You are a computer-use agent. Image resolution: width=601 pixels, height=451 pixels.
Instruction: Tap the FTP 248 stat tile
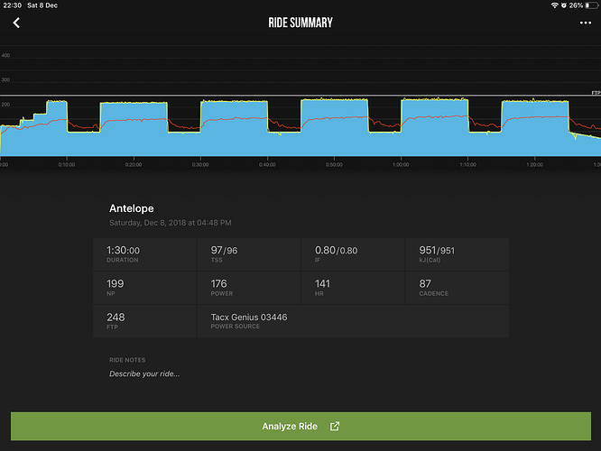click(x=144, y=321)
